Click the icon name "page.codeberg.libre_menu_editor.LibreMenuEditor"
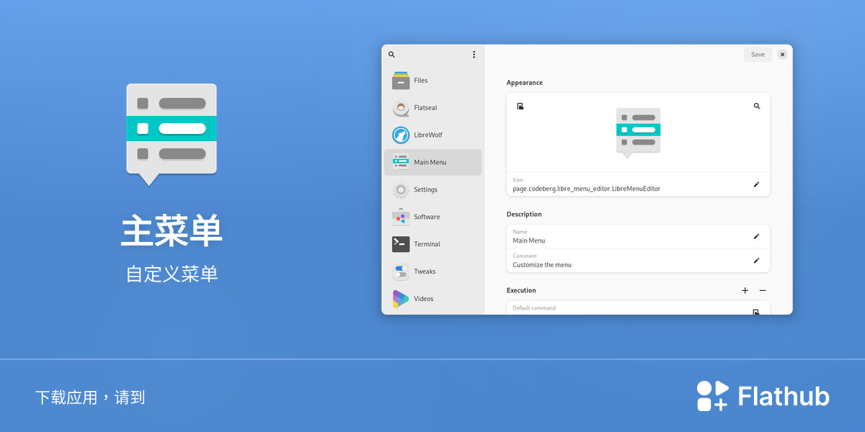Screen dimensions: 865x432 pos(587,189)
